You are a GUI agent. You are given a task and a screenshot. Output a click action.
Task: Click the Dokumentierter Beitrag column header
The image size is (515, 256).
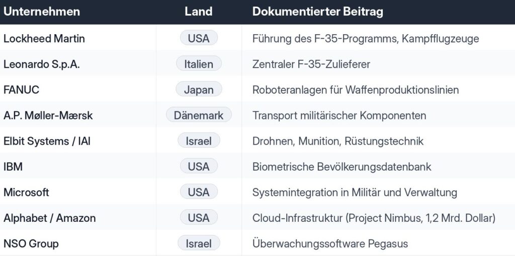coord(318,12)
